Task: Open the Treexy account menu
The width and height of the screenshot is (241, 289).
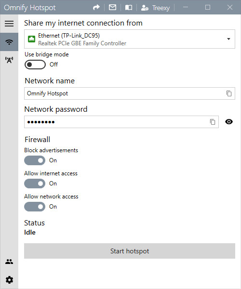Action: point(155,8)
